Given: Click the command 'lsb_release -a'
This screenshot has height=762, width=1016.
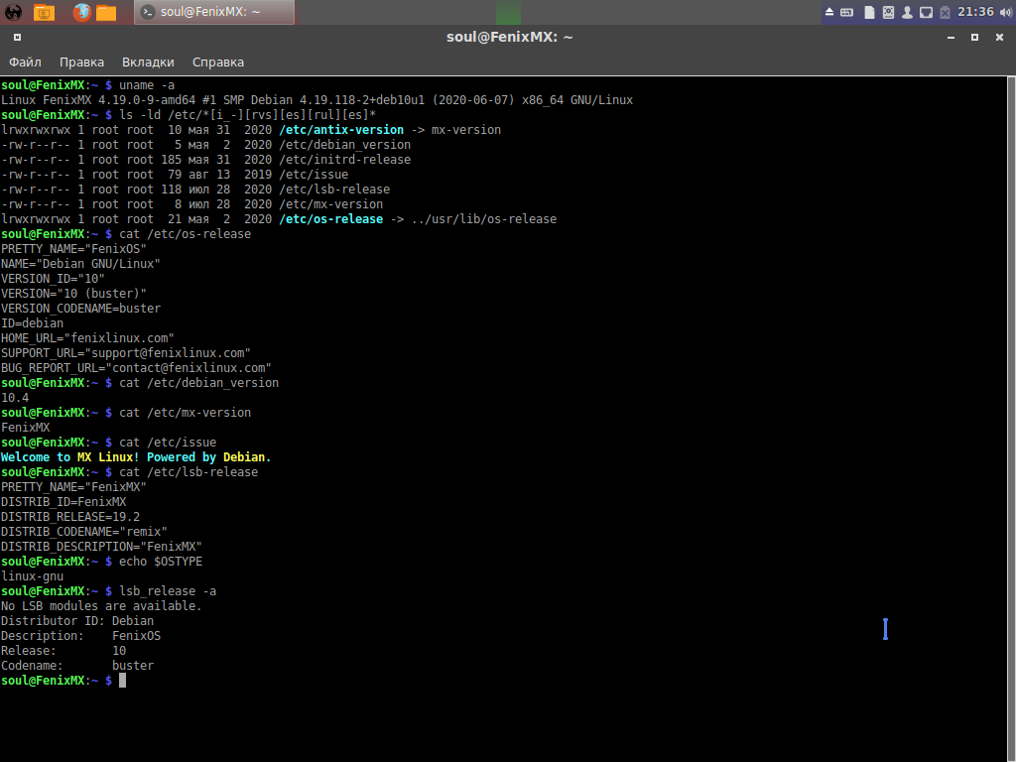Looking at the screenshot, I should click(x=168, y=591).
